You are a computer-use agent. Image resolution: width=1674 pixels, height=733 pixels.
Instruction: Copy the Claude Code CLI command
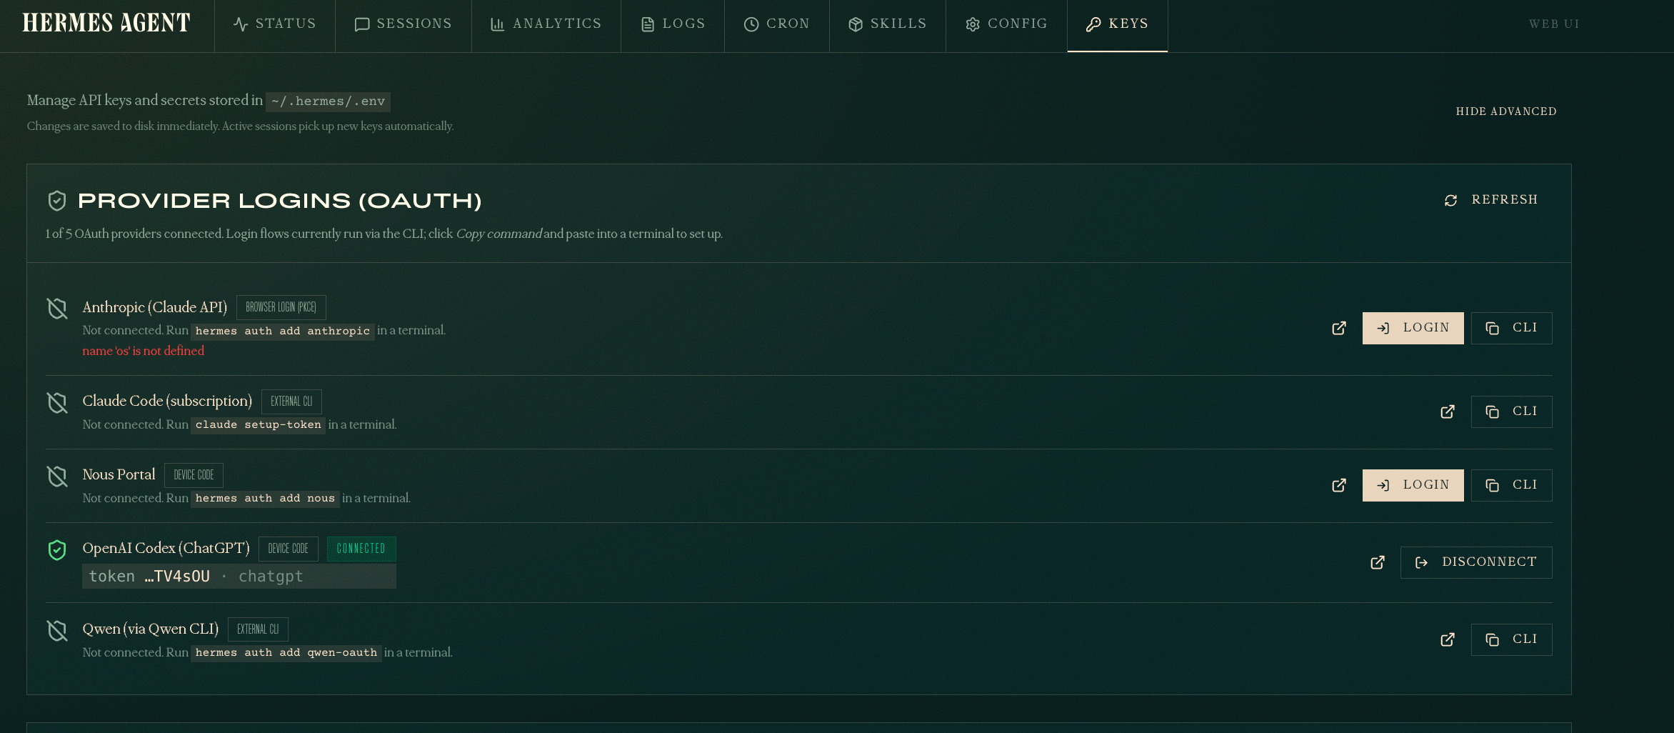tap(1511, 412)
